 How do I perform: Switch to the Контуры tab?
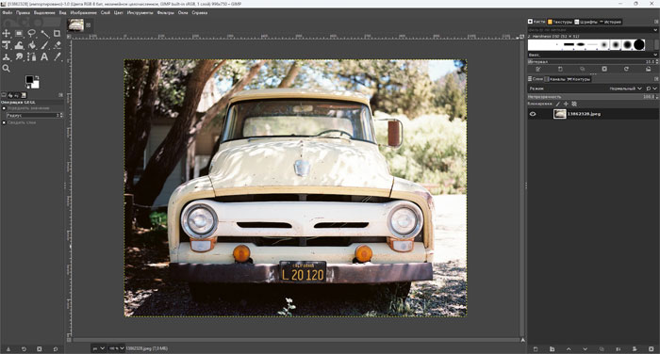pyautogui.click(x=579, y=79)
